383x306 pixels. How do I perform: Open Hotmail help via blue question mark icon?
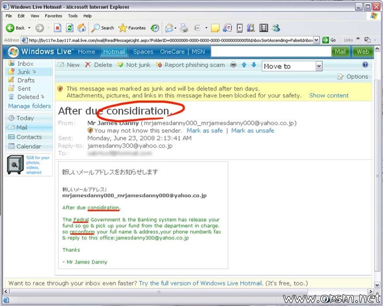tap(365, 65)
